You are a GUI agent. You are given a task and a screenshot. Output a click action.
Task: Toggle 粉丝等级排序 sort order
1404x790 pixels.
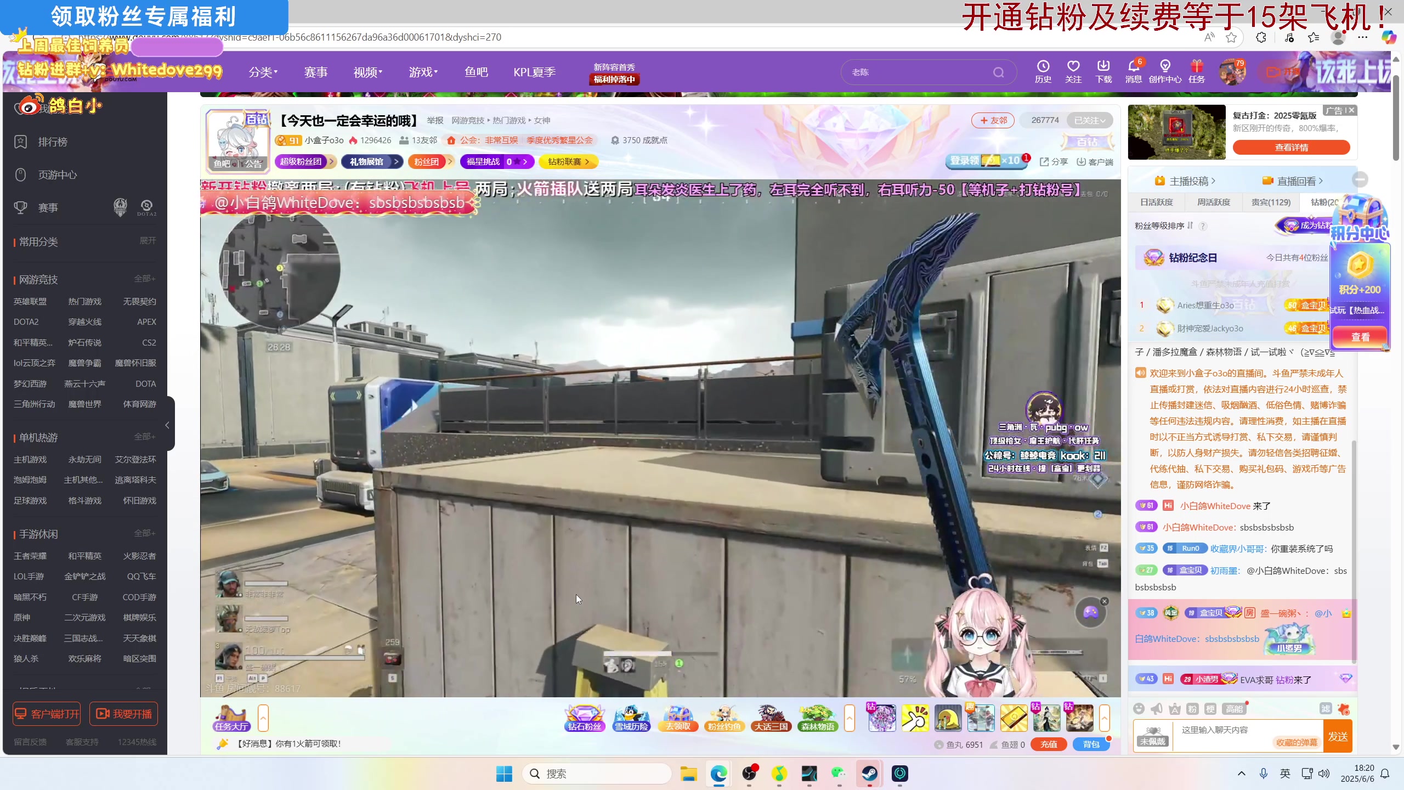1164,225
